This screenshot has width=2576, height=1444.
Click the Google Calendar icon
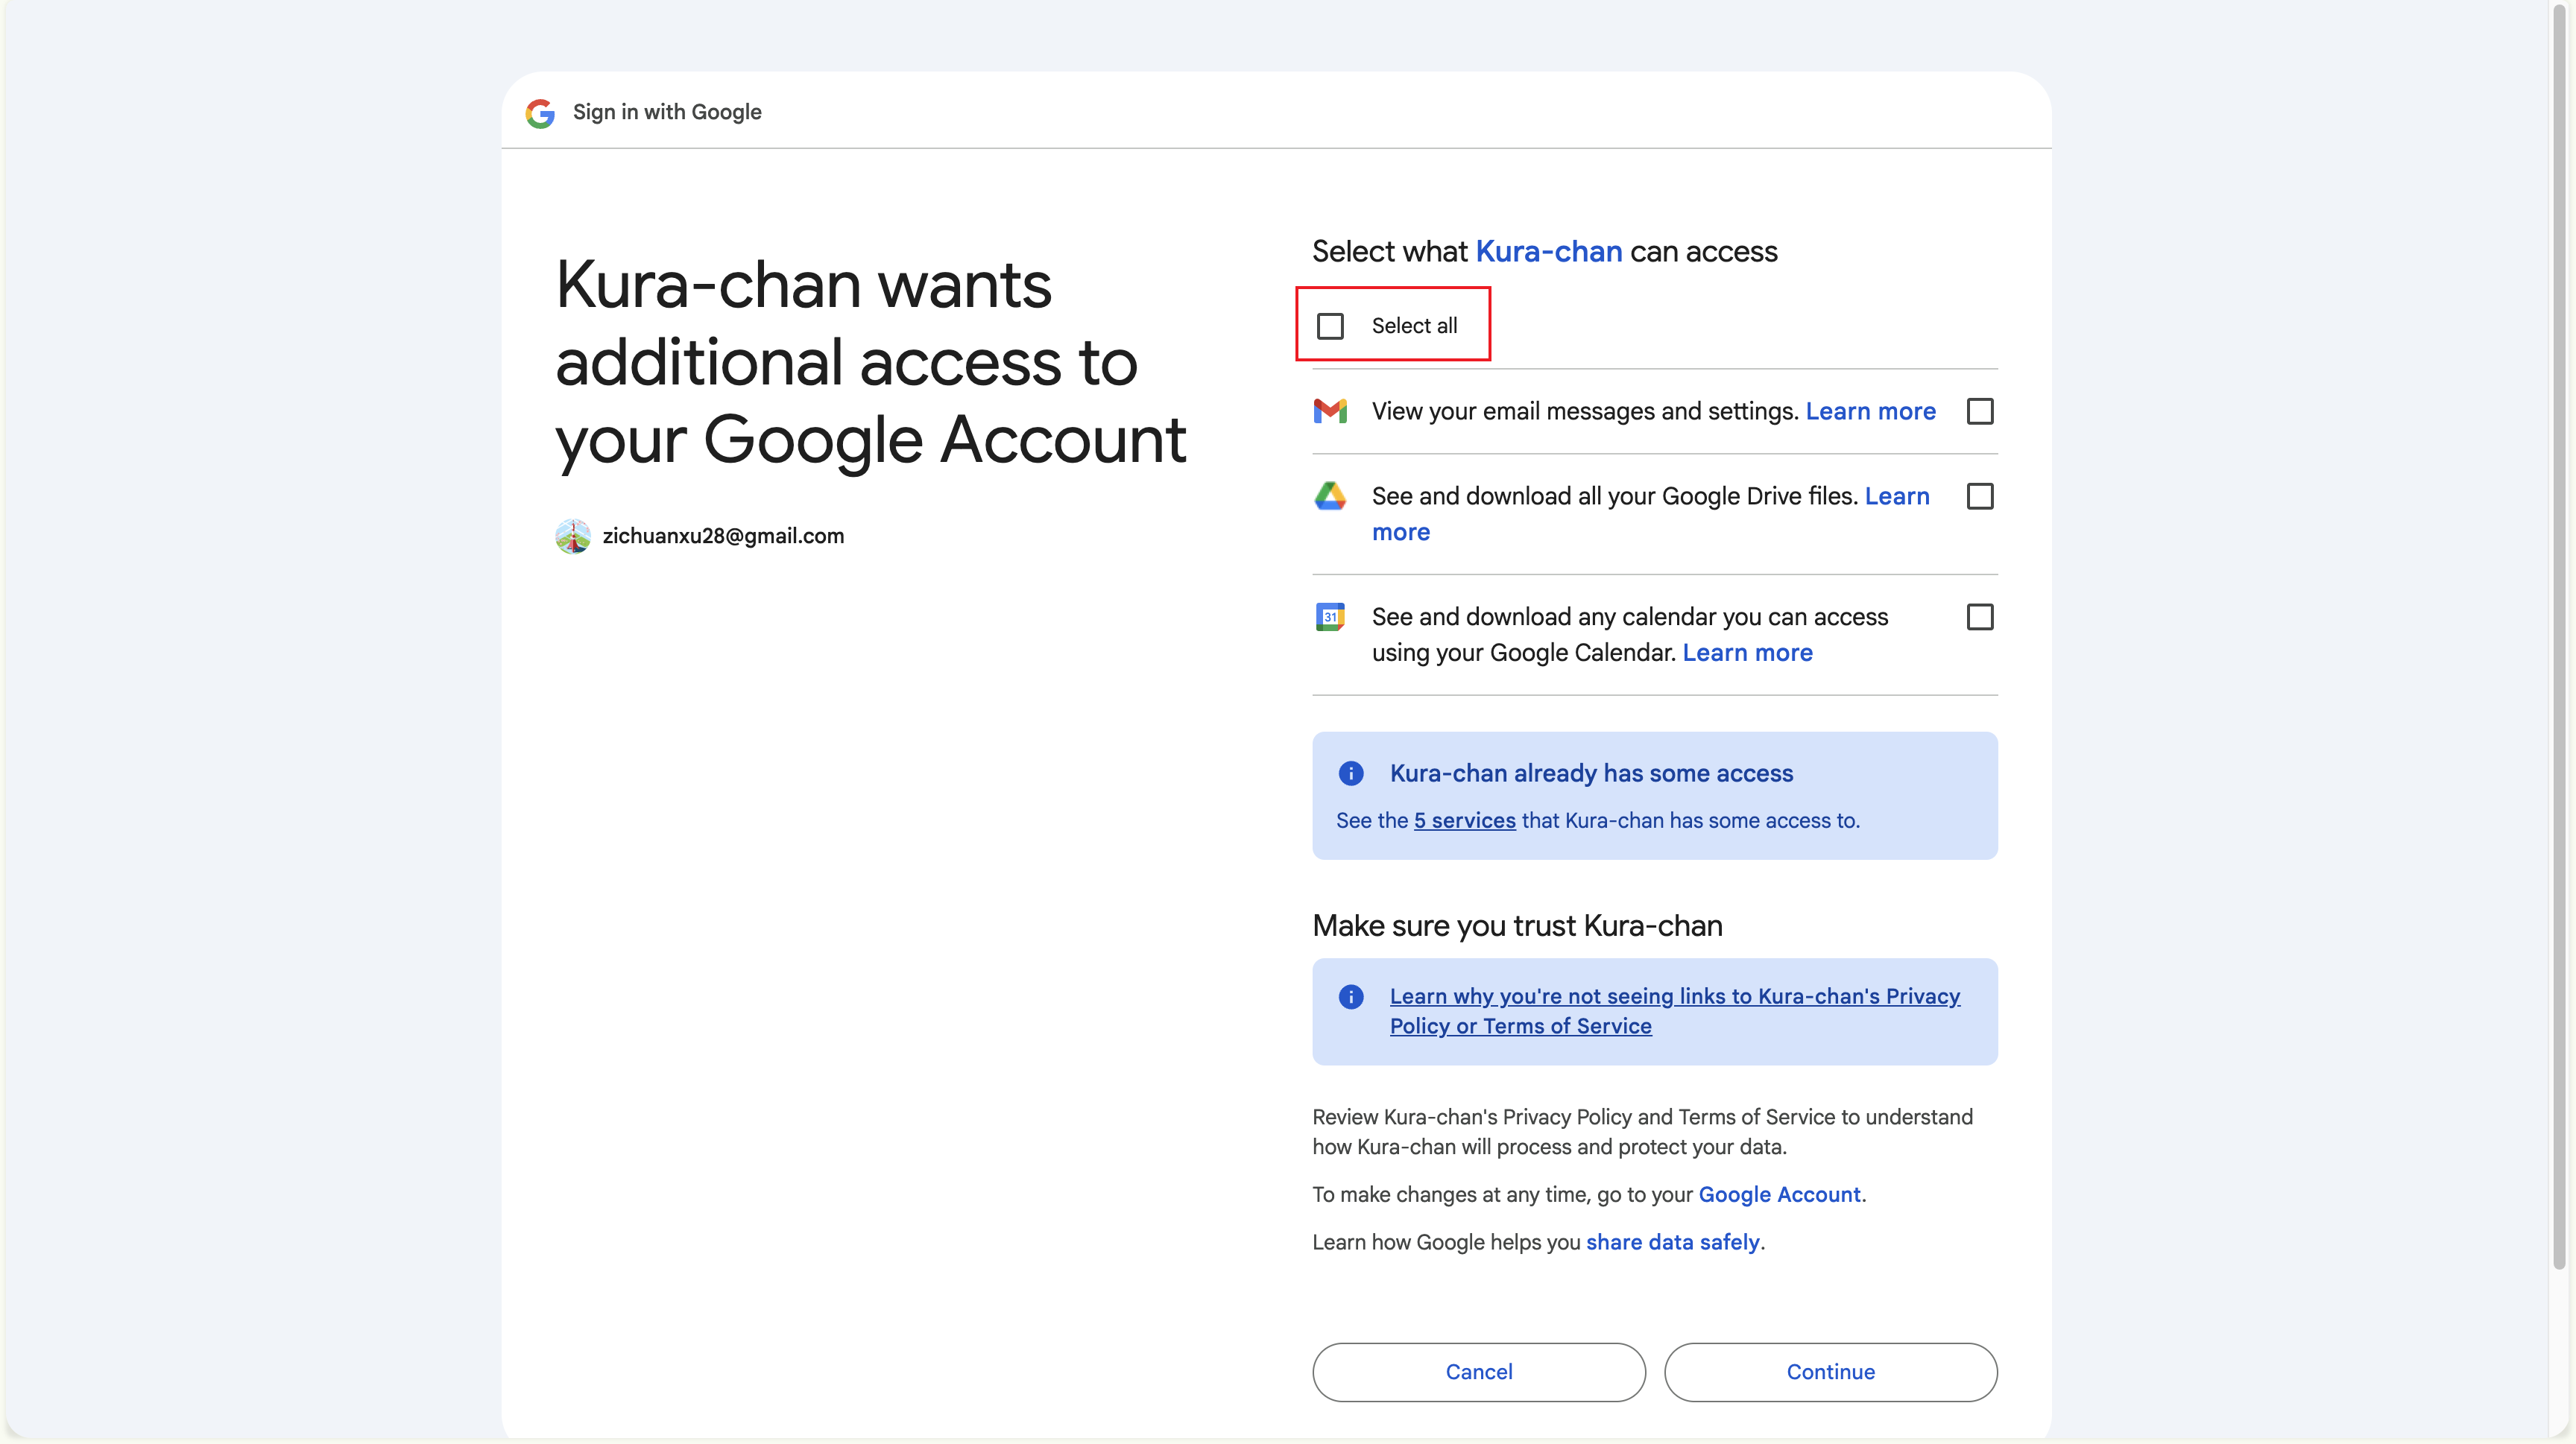pos(1330,617)
